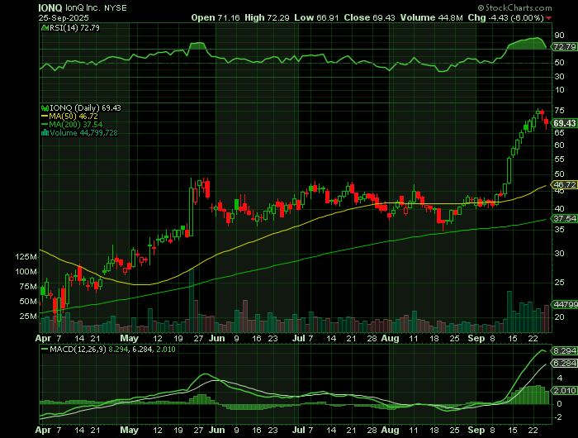The image size is (578, 438).
Task: Click the volume bars icon in the legend
Action: pyautogui.click(x=45, y=133)
